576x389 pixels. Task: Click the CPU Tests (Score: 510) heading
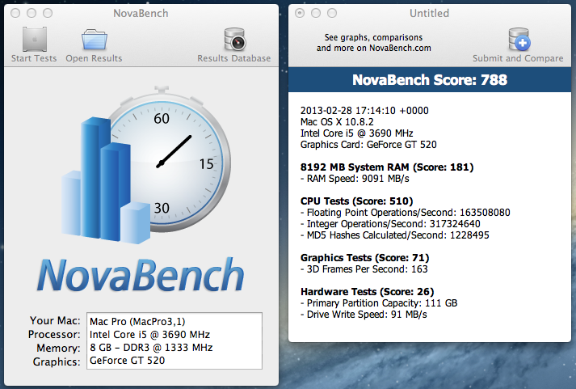pos(357,201)
